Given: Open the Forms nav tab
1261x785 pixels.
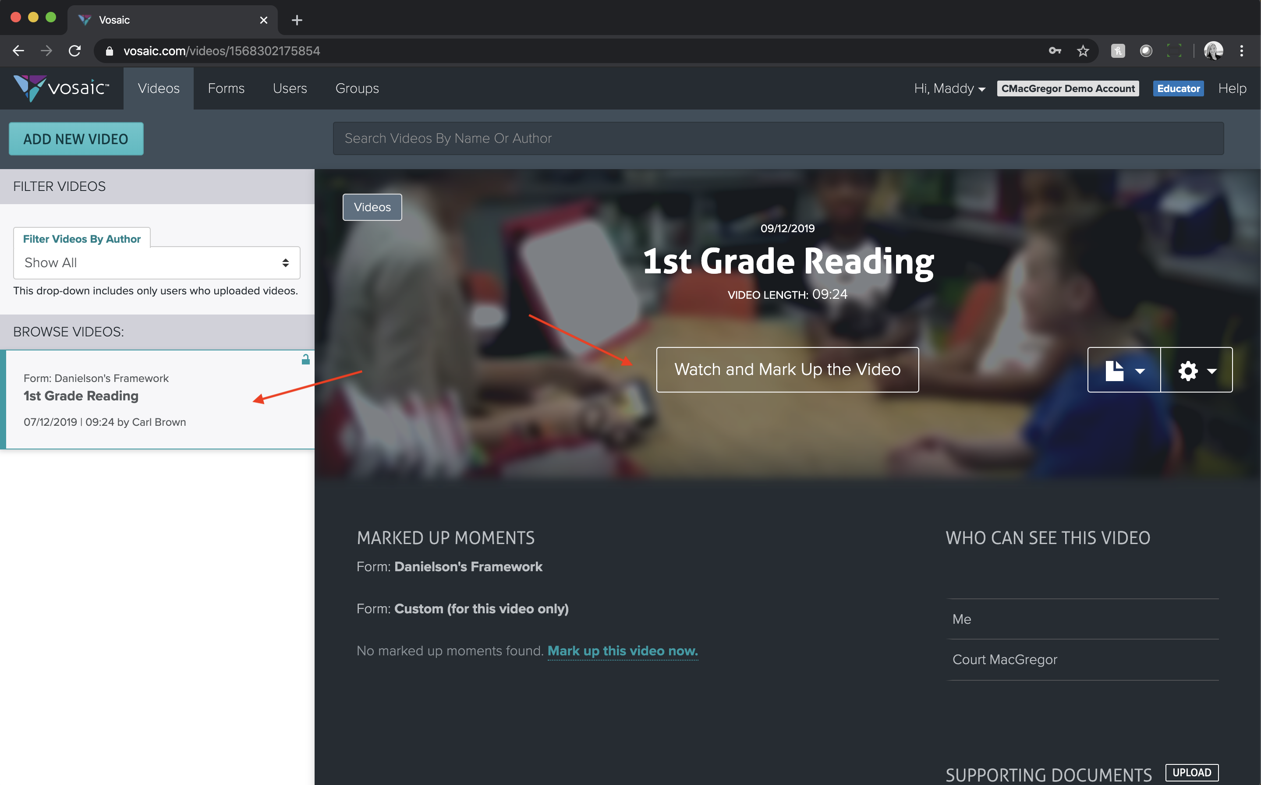Looking at the screenshot, I should click(226, 88).
